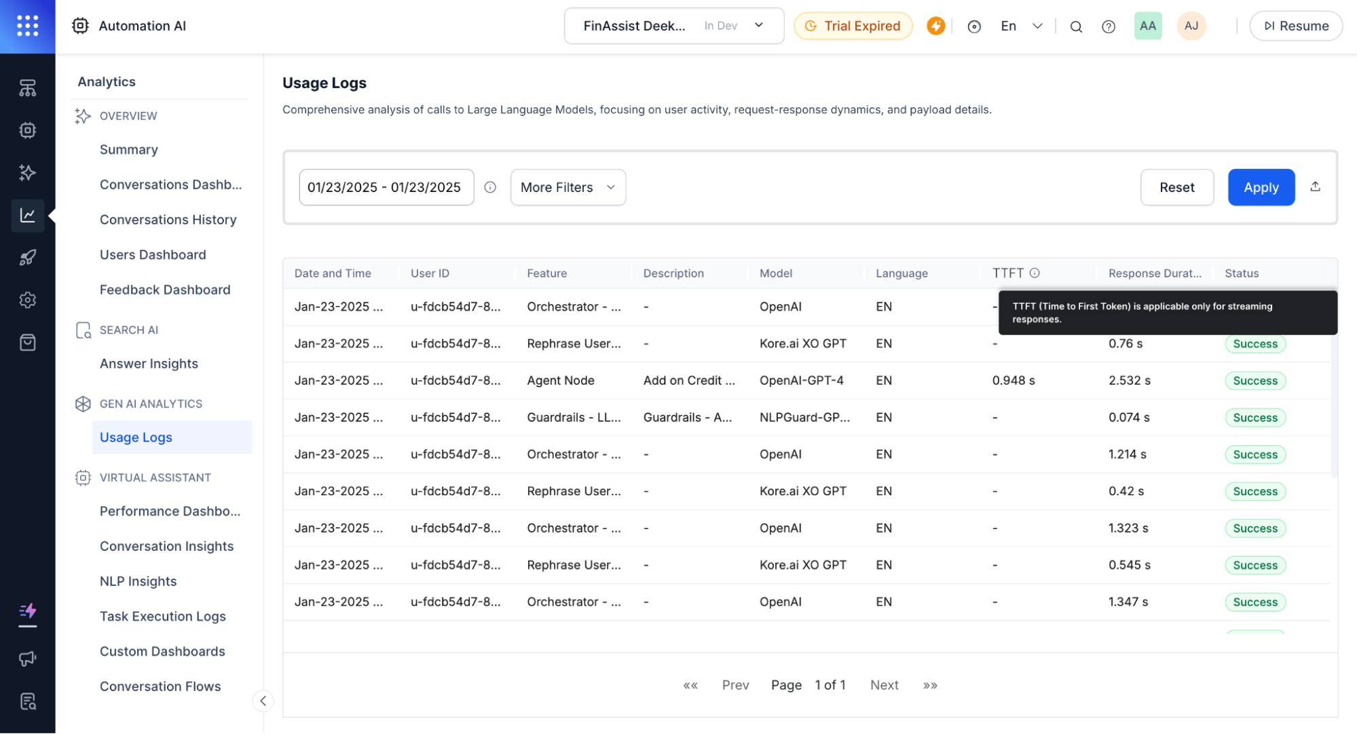Viewport: 1357px width, 734px height.
Task: Click the Reset filters button
Action: coord(1176,187)
